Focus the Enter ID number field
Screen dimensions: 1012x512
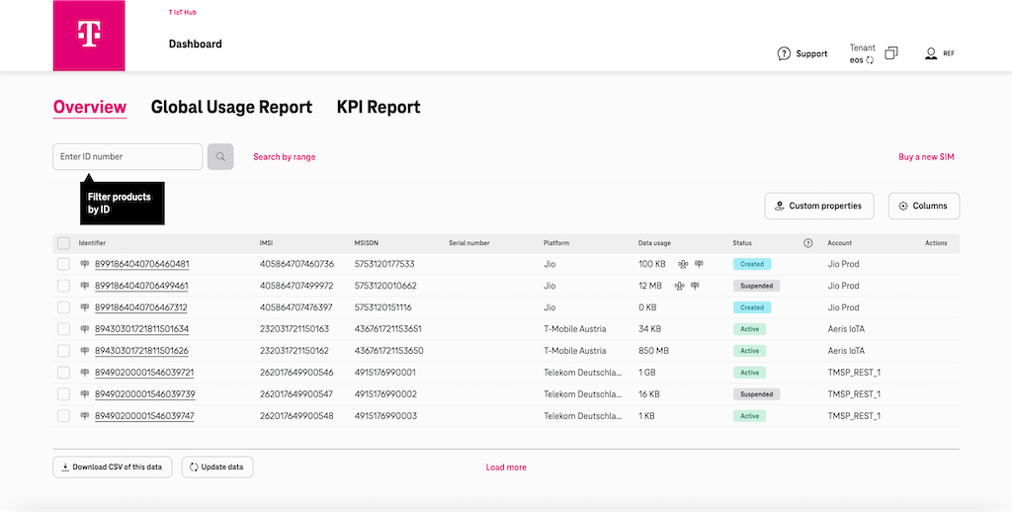pos(127,156)
